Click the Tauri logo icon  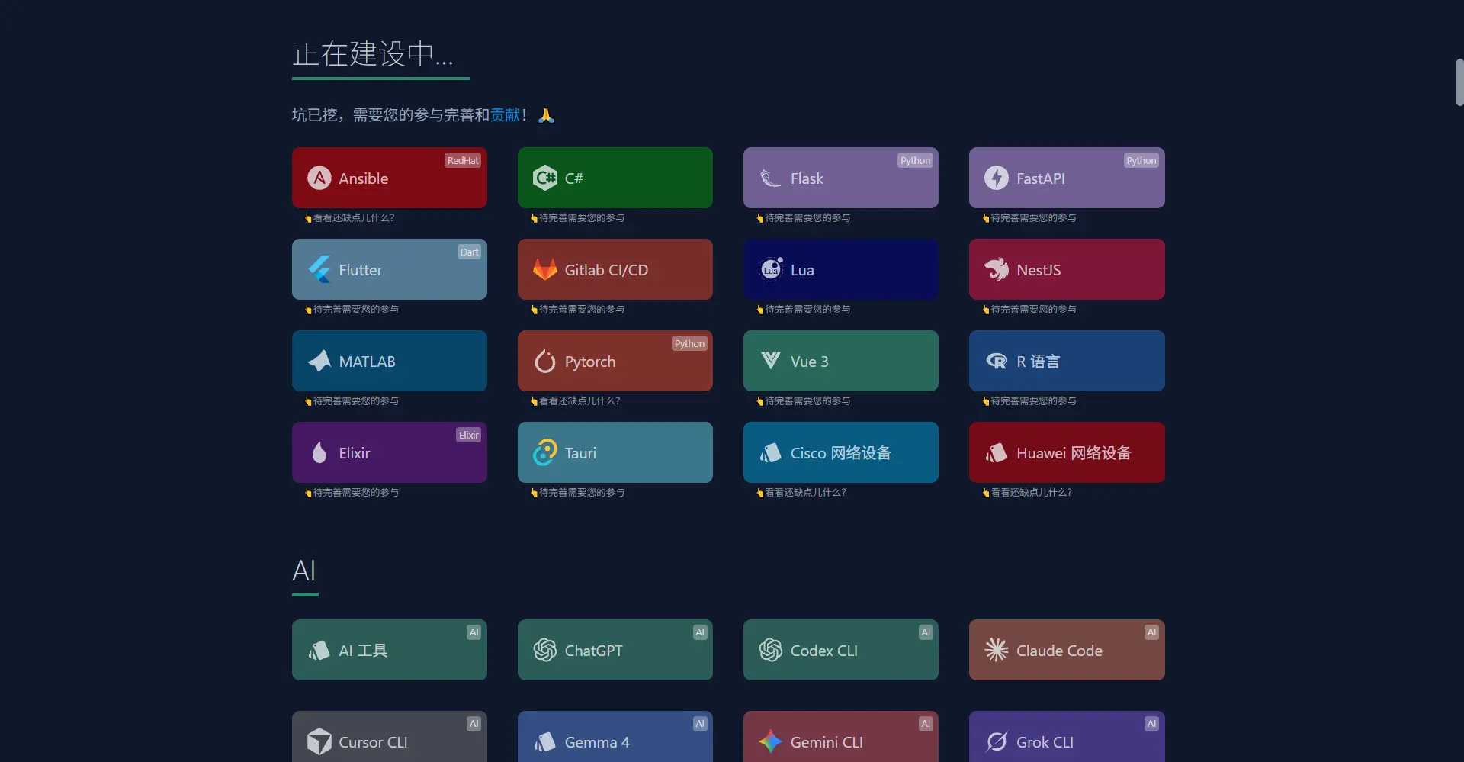(x=545, y=452)
